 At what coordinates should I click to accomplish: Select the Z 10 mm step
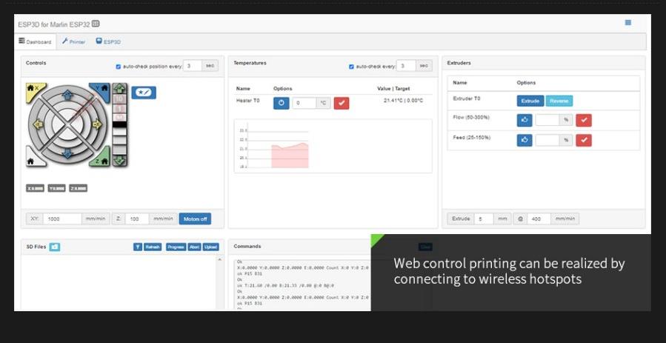pyautogui.click(x=120, y=99)
